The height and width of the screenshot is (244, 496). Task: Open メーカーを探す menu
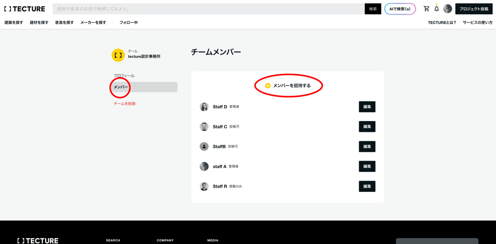93,23
